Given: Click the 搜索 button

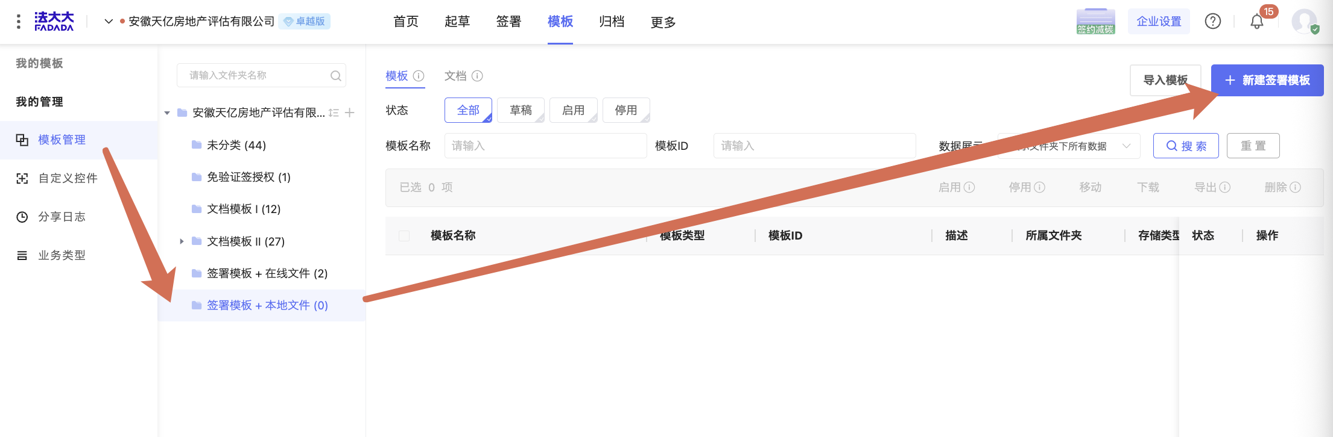Looking at the screenshot, I should (x=1186, y=146).
